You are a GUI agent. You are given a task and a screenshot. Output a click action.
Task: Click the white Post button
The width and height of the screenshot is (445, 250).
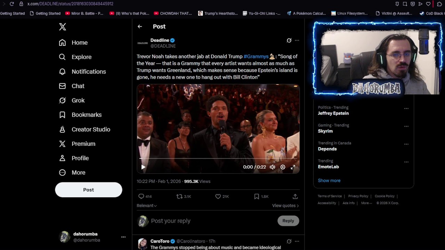pos(89,190)
